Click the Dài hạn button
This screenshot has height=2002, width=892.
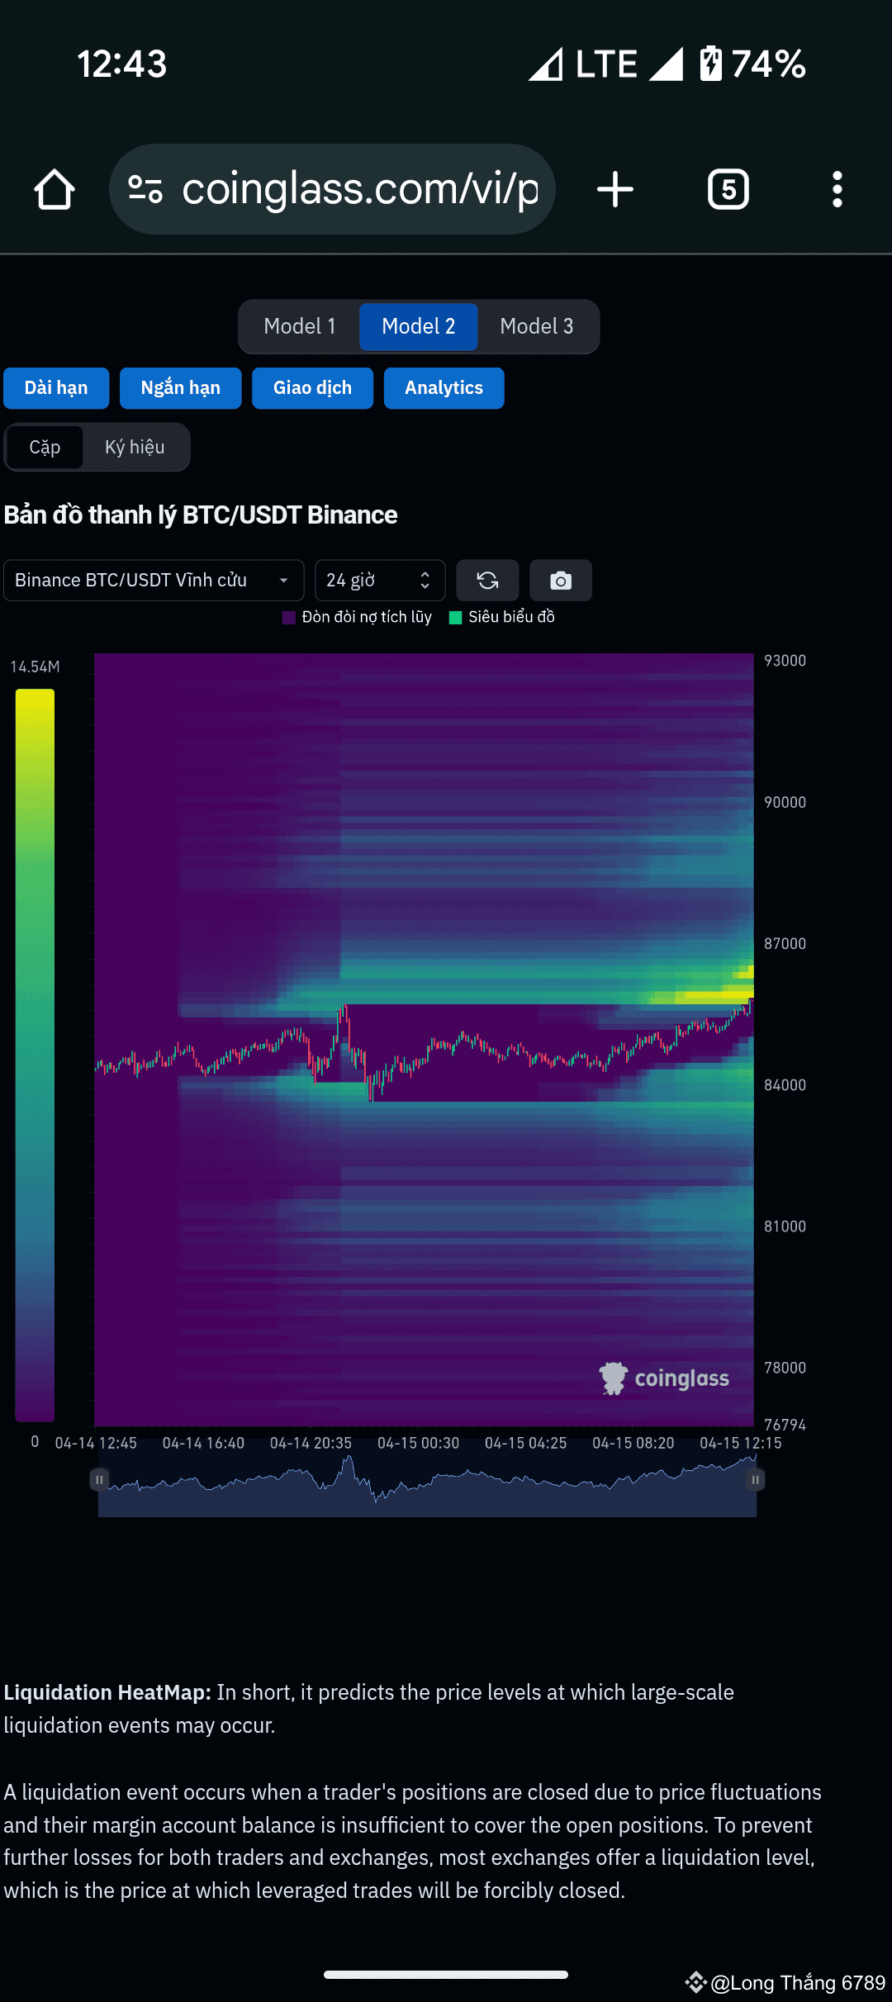click(x=56, y=388)
